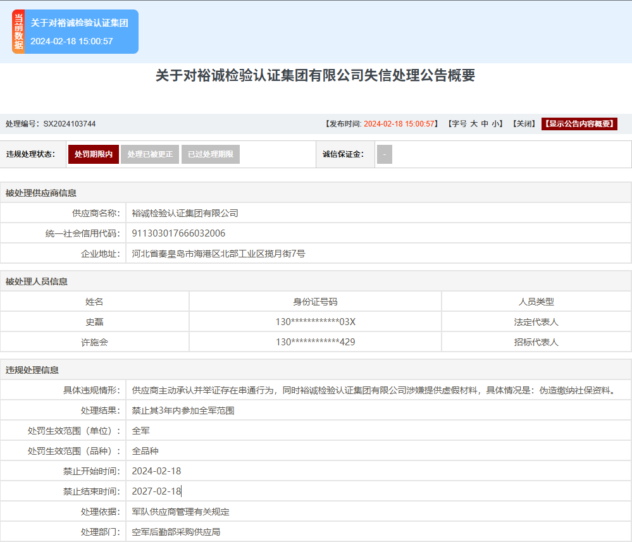Click the 诚信保证金 dash button

[x=384, y=154]
